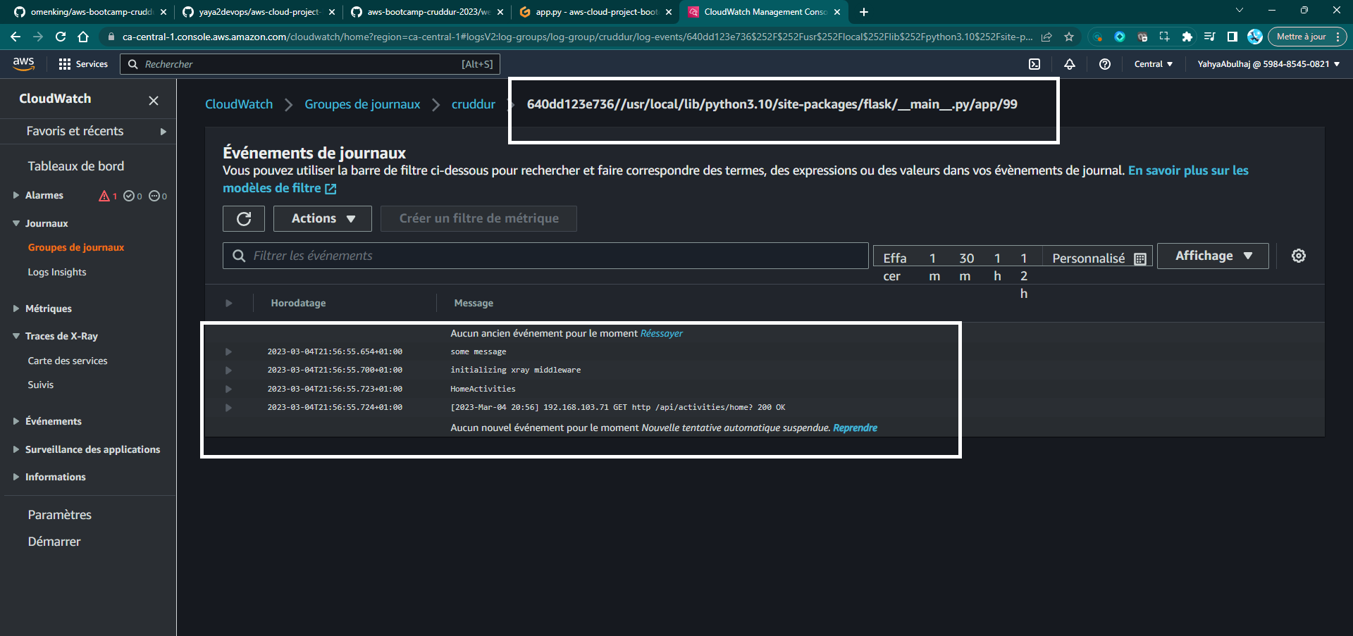This screenshot has height=636, width=1353.
Task: Expand the Métriques section
Action: (16, 308)
